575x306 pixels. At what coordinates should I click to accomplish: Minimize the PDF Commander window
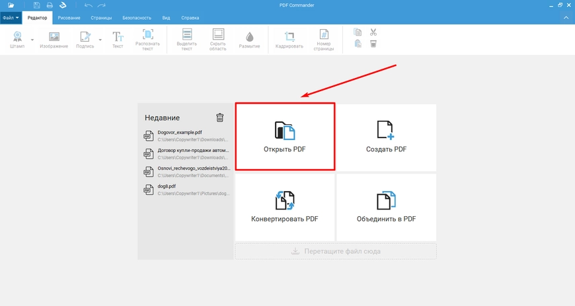pyautogui.click(x=551, y=5)
